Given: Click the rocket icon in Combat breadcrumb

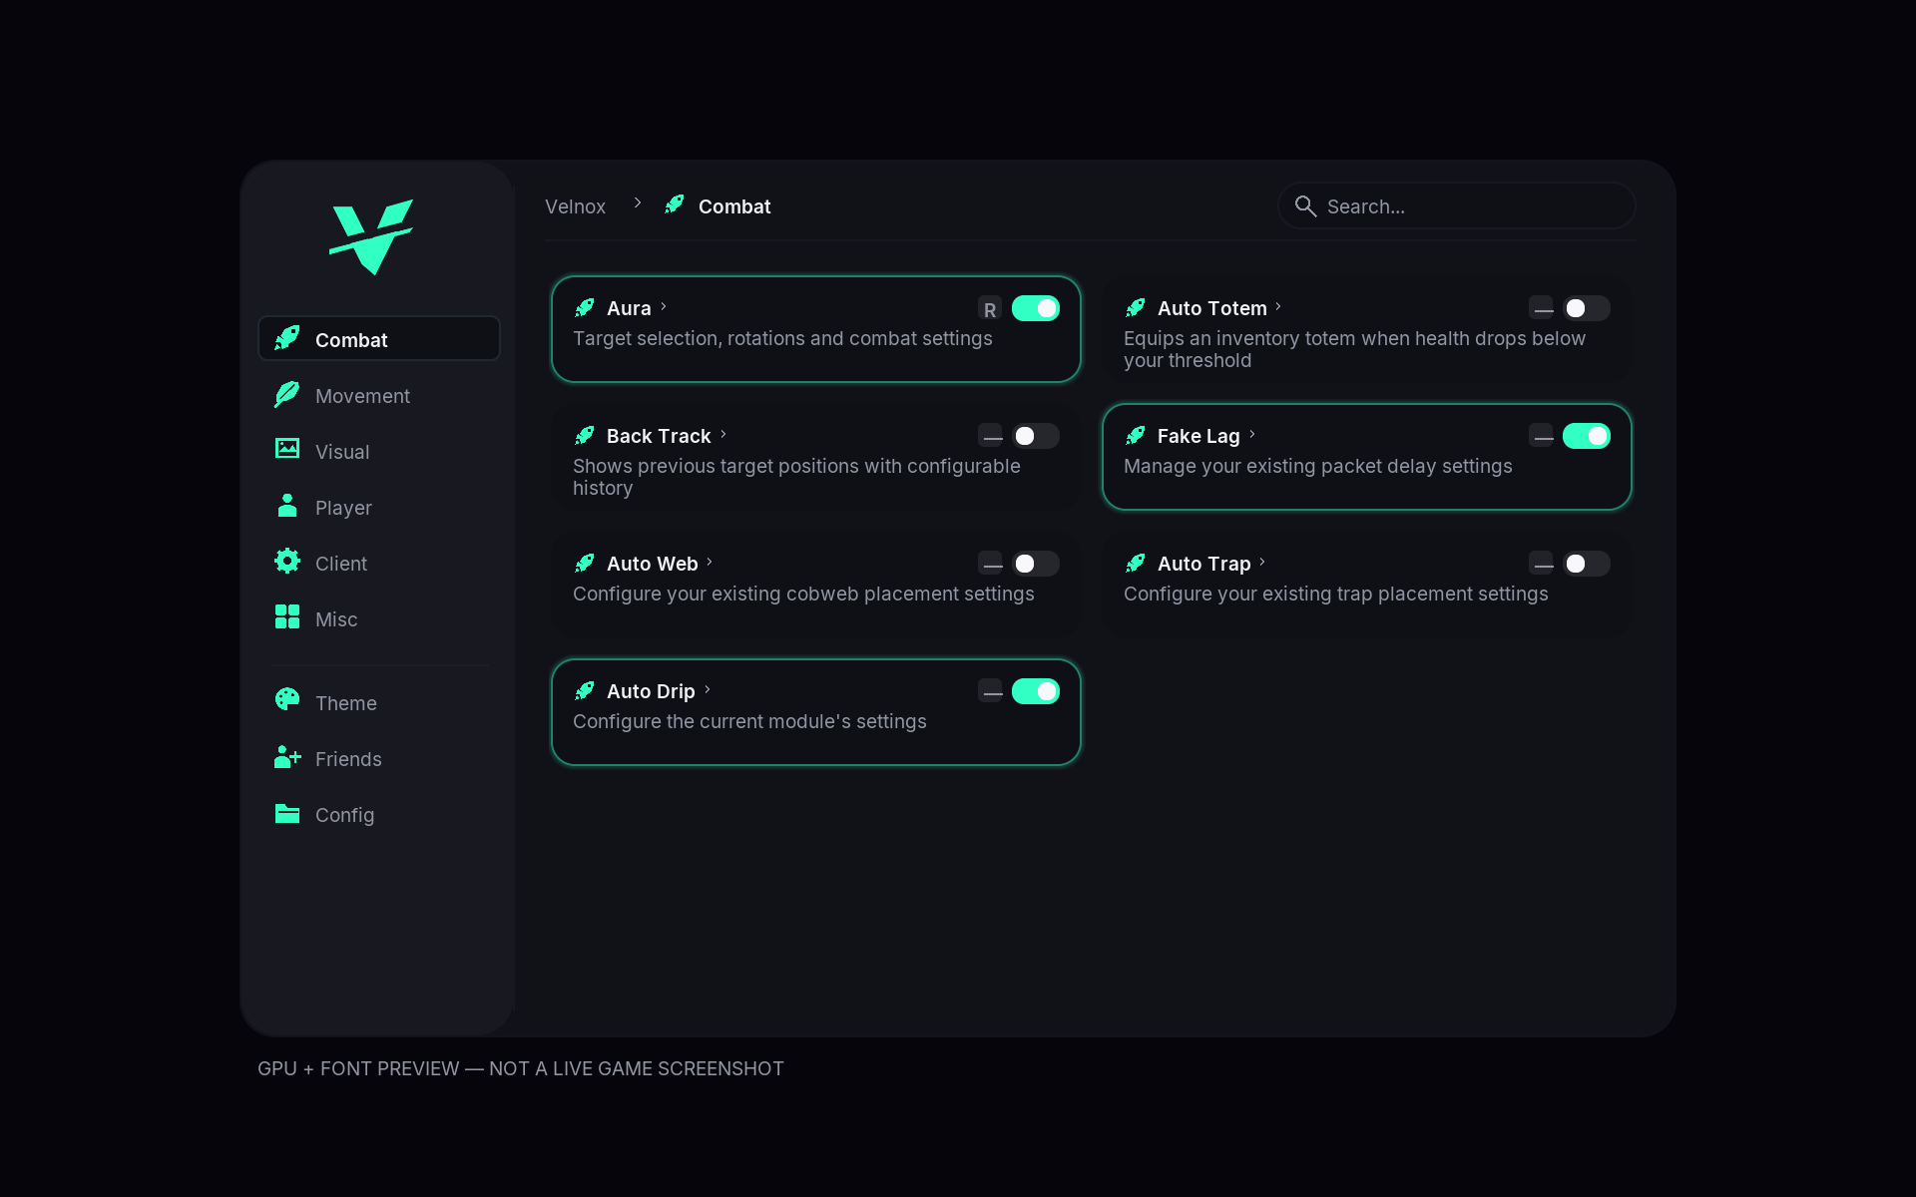Looking at the screenshot, I should point(675,204).
